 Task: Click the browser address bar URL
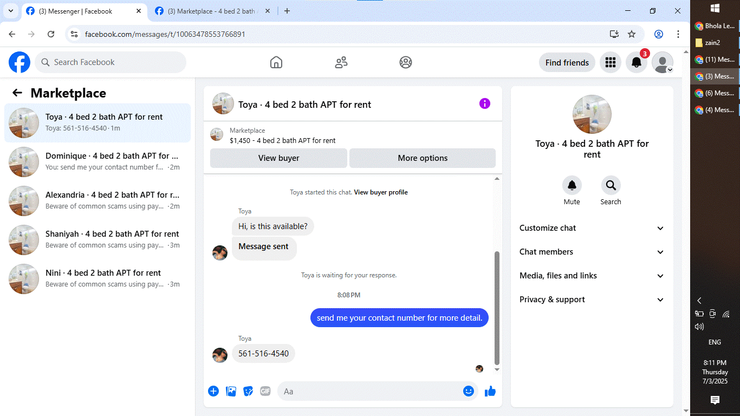click(x=165, y=34)
